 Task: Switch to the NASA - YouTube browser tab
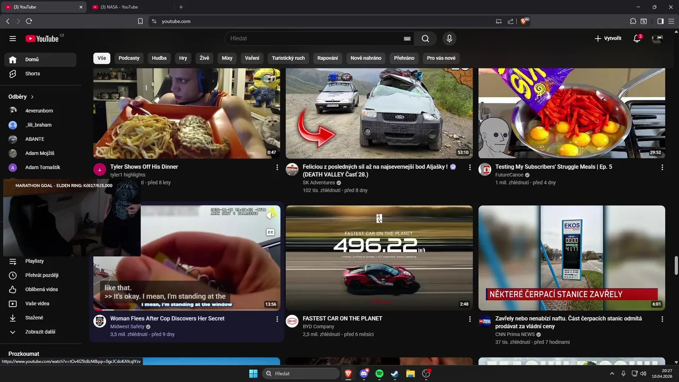[130, 7]
